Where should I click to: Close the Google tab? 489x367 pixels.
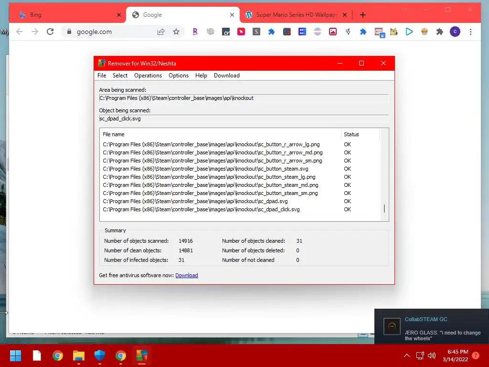232,15
